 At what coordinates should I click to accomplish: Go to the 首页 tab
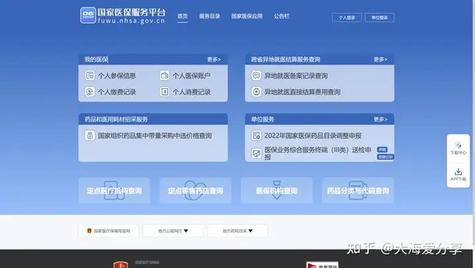(182, 16)
